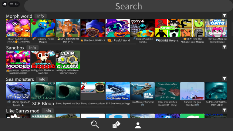This screenshot has height=131, width=233.
Task: Open the Roblox logo menu
Action: (5, 4)
